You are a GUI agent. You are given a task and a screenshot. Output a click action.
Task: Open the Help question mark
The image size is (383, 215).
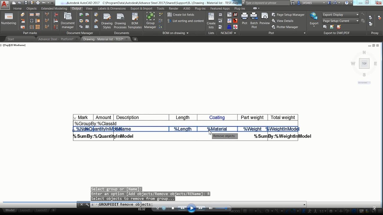[x=346, y=3]
